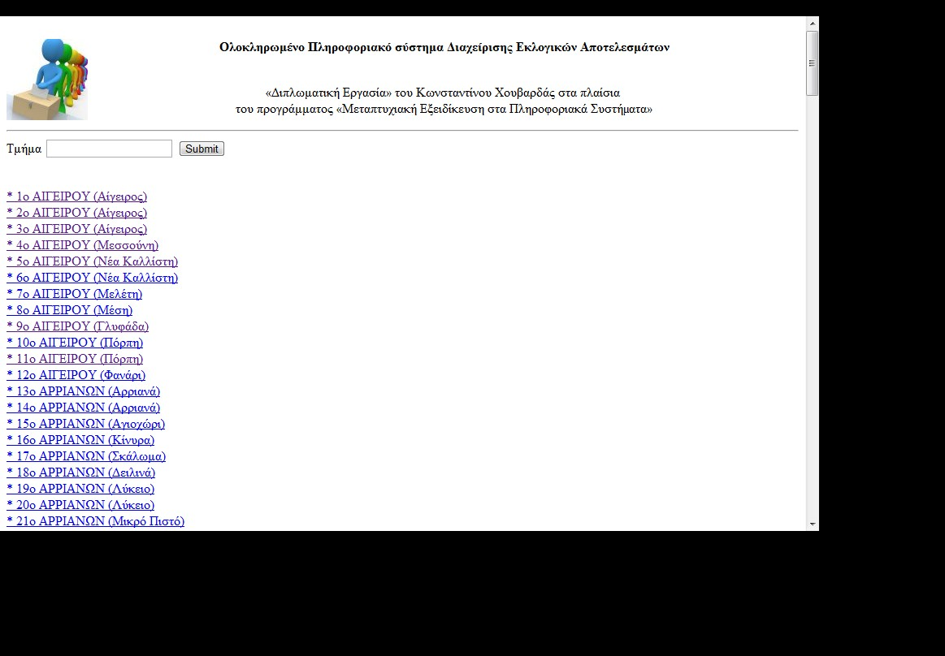Click the scrollbar down arrow
This screenshot has width=945, height=656.
813,524
